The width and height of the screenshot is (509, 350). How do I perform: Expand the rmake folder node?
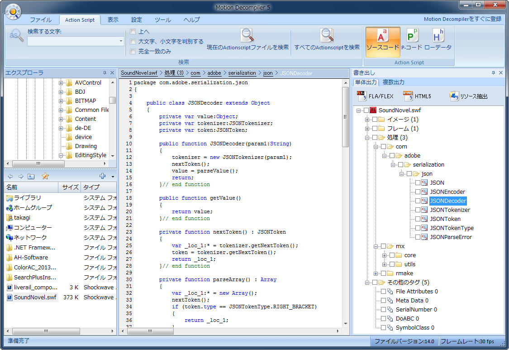pos(376,273)
